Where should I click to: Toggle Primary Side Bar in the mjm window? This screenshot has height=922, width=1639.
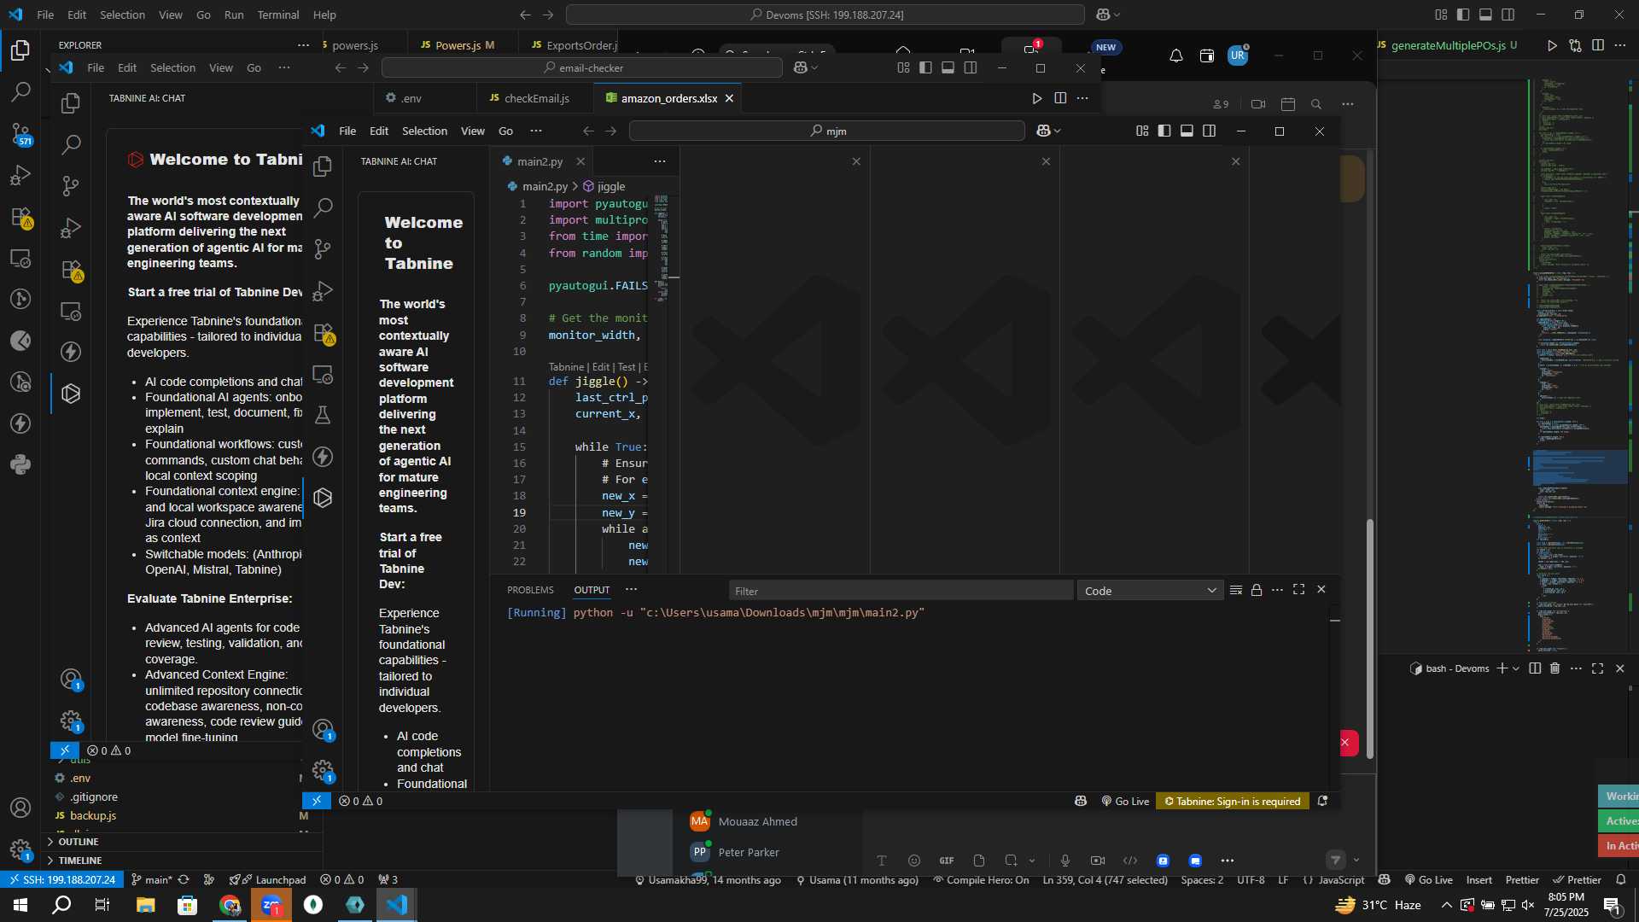click(1164, 131)
